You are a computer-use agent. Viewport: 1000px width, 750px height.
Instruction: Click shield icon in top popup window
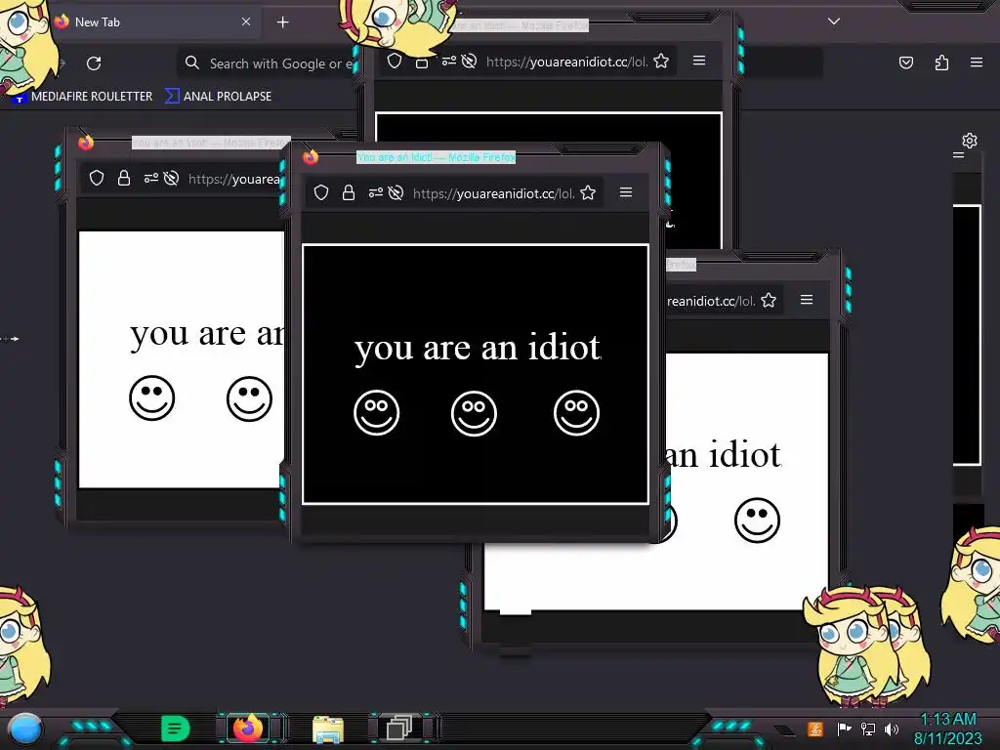(395, 61)
